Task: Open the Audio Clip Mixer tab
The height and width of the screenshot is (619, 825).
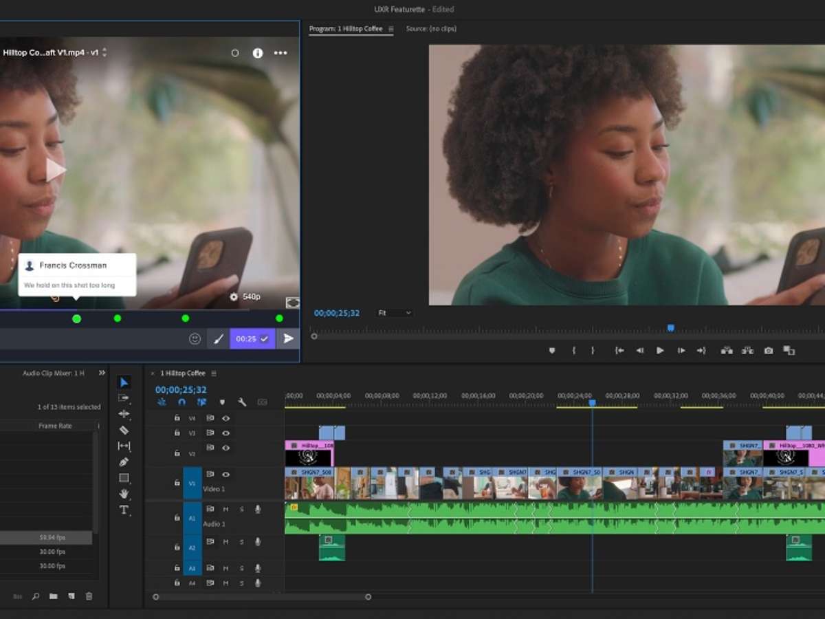Action: 54,373
